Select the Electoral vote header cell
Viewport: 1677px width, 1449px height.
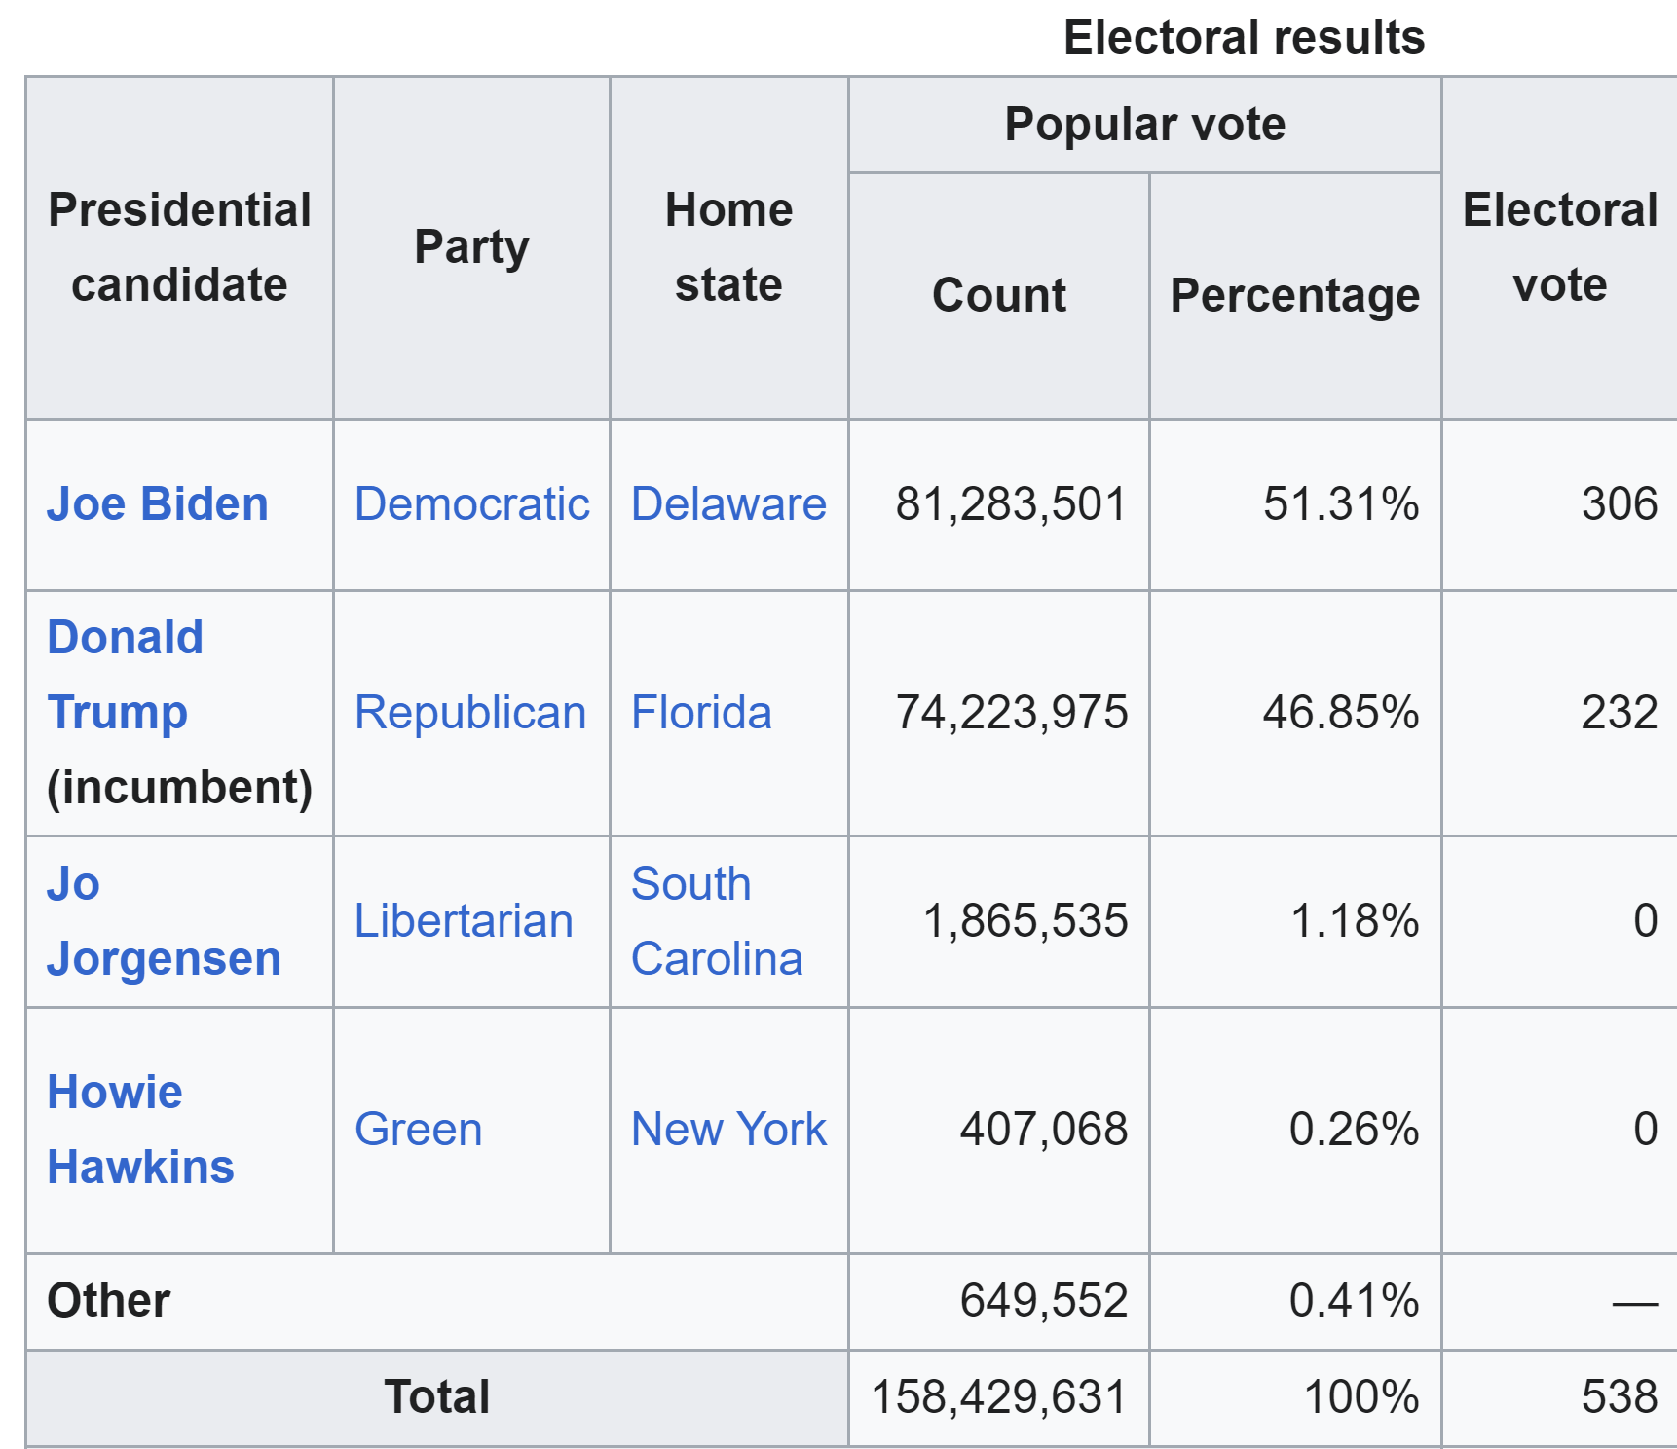tap(1559, 247)
